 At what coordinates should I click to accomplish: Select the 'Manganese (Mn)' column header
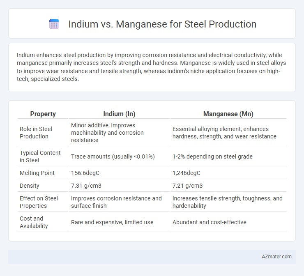228,114
